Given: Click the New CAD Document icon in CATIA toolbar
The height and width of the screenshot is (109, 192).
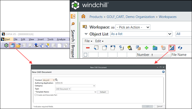Looking at the screenshot, I should point(12,45).
